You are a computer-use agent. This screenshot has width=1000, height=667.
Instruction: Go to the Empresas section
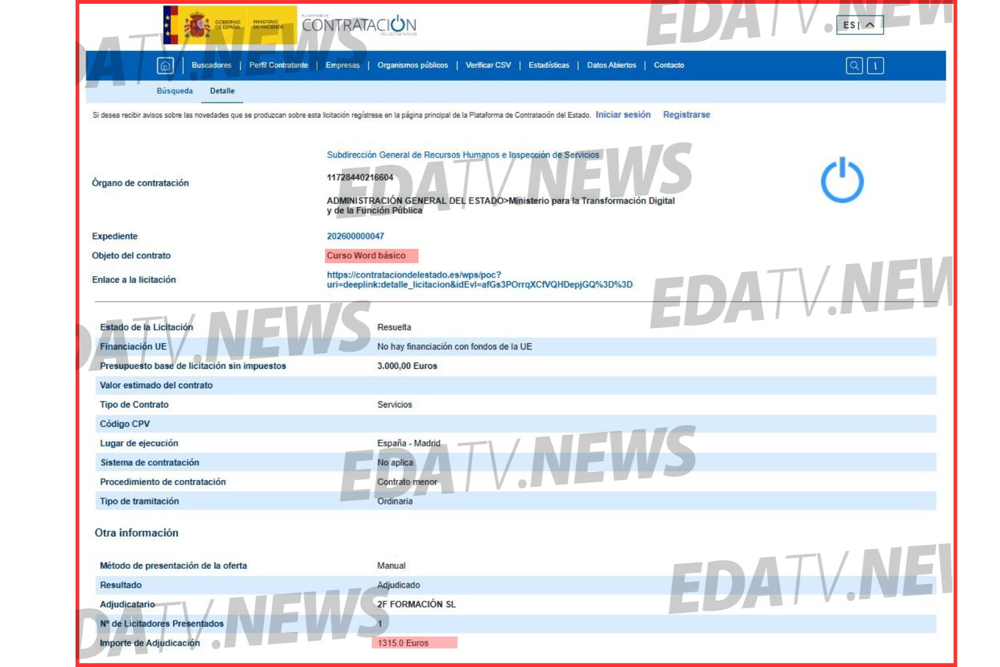tap(342, 66)
